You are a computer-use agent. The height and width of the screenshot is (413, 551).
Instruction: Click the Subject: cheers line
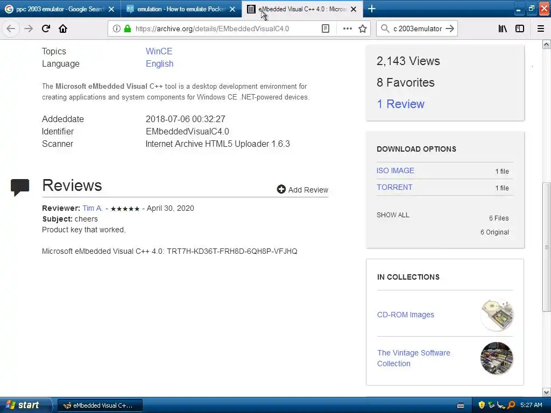point(70,219)
